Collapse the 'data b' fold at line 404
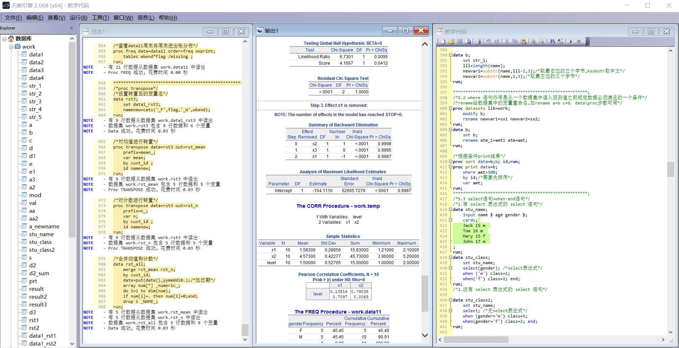679x348 pixels. pos(450,130)
